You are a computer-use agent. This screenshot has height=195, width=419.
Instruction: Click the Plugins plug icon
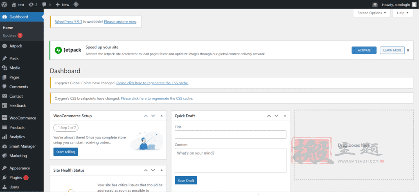coord(5,178)
